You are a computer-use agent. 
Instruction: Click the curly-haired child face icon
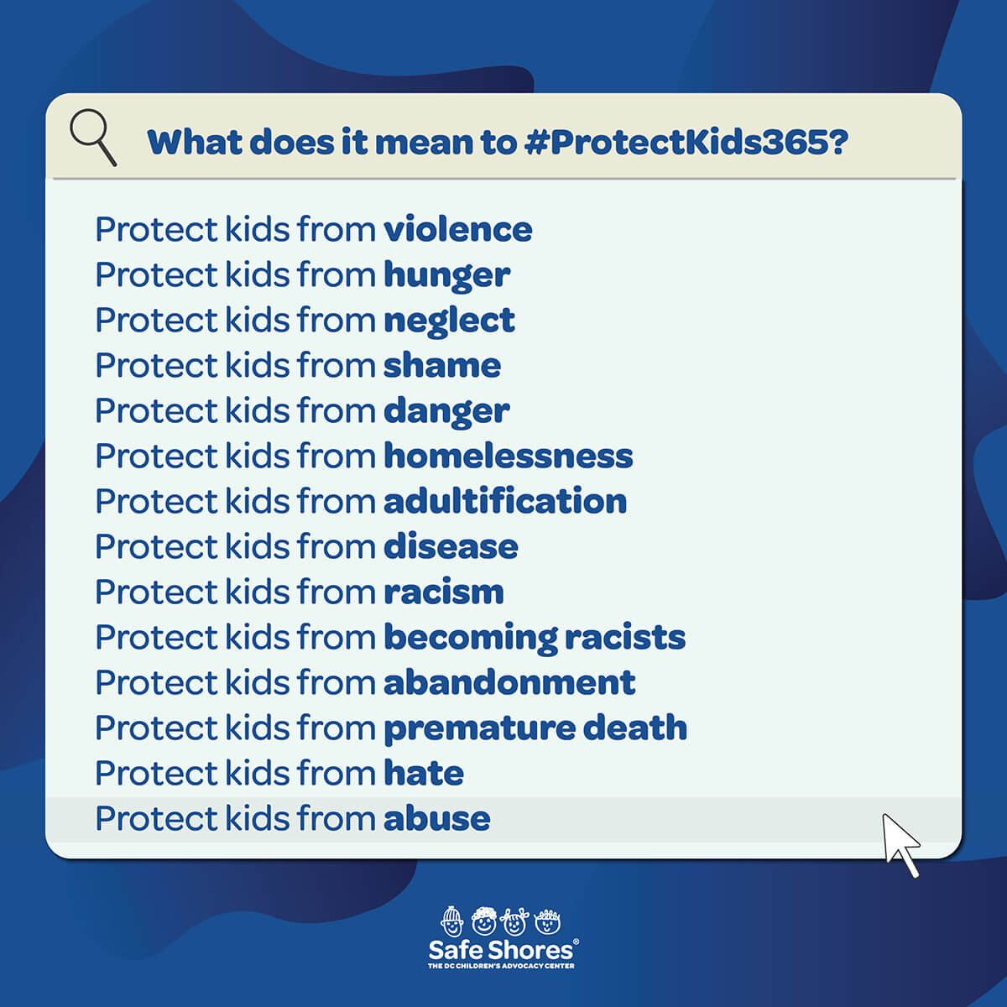pos(484,921)
